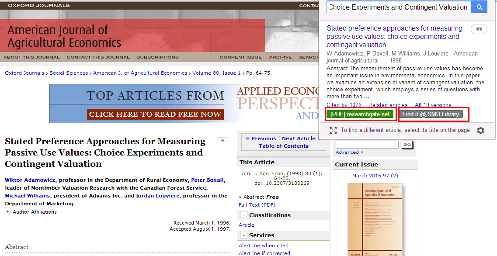Open author Michael Williams link

coord(27,196)
